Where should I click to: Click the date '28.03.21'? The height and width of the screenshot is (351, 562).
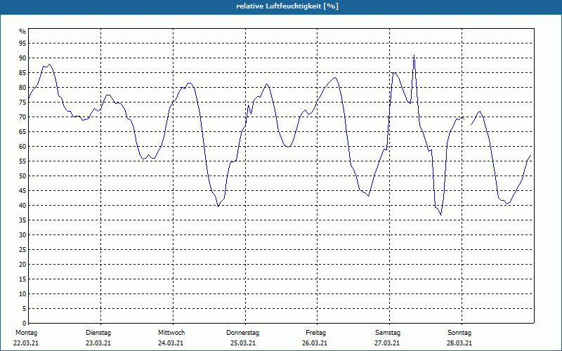pos(459,343)
